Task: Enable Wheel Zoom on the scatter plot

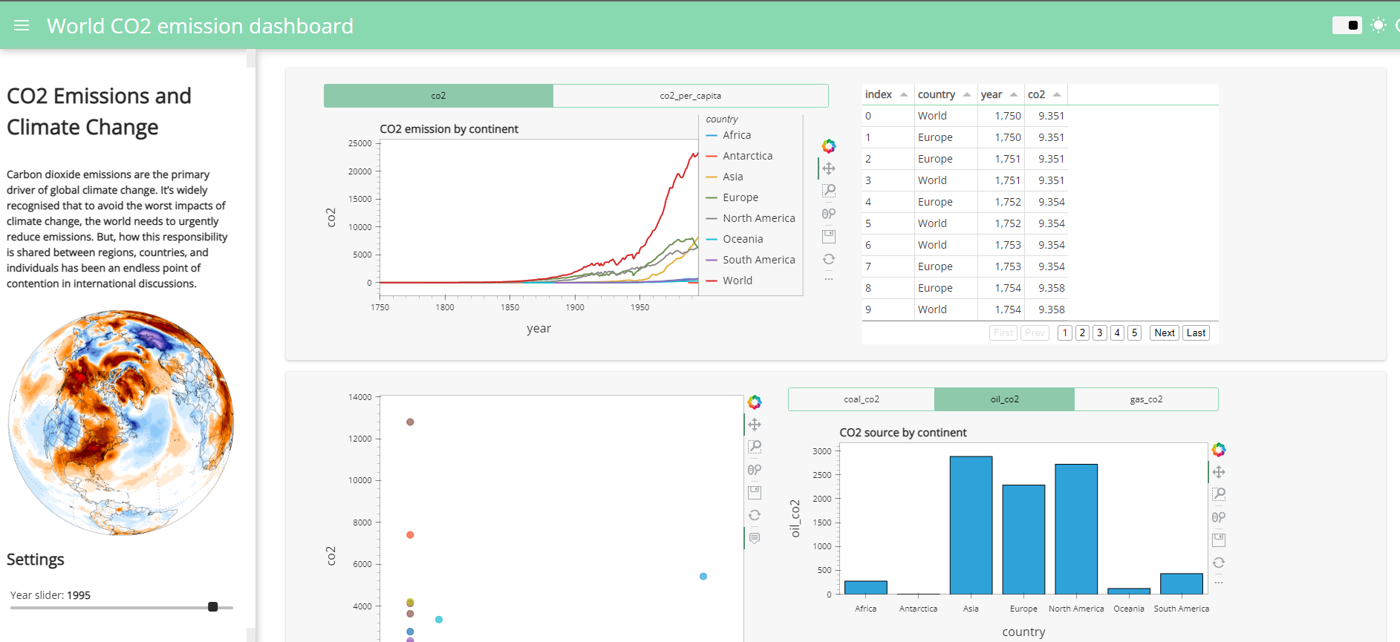Action: 755,470
